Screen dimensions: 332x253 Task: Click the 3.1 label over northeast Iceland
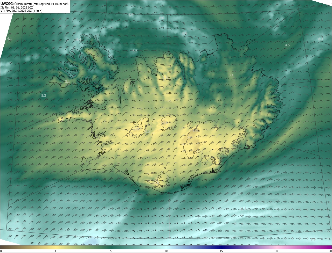231,75
